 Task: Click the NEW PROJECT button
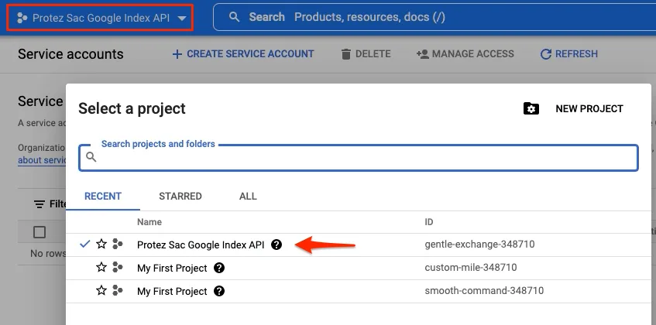tap(589, 108)
